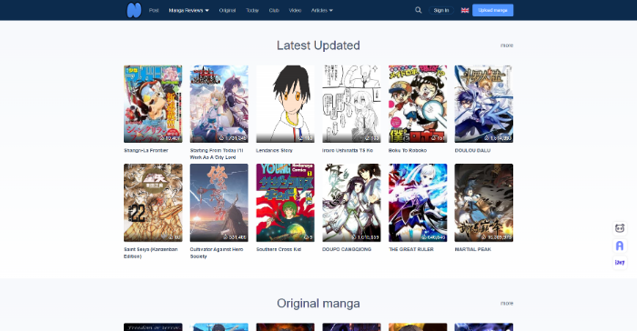Expand the Manga Reviews dropdown menu
Viewport: 637px width, 331px height.
(189, 10)
